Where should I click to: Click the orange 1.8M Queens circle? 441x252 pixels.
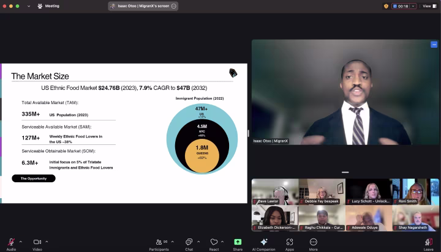[202, 155]
